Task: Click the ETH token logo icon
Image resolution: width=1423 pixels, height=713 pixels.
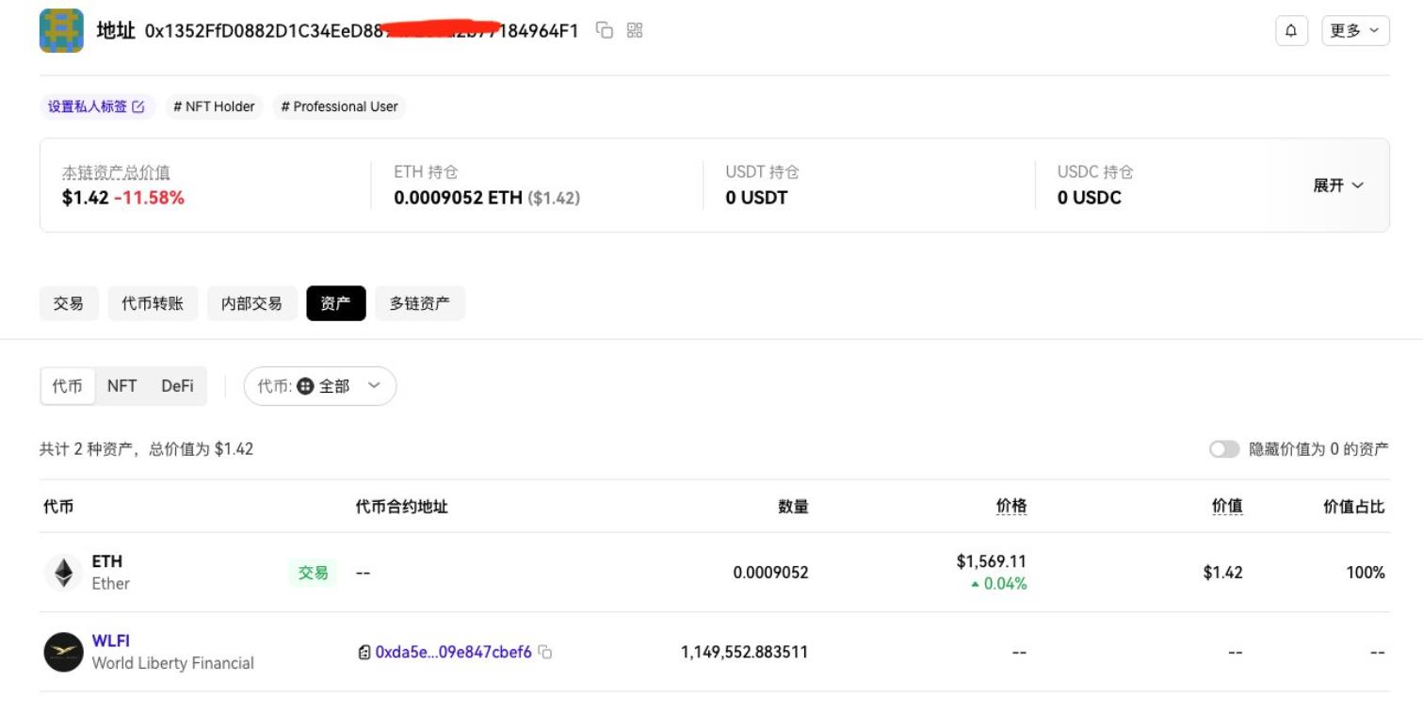Action: [63, 573]
